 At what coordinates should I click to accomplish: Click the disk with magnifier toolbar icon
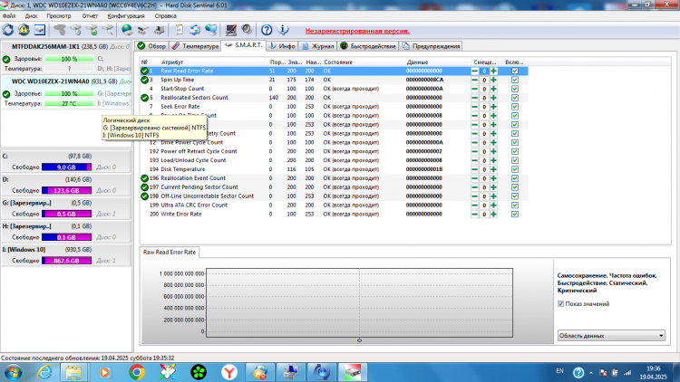coord(108,30)
